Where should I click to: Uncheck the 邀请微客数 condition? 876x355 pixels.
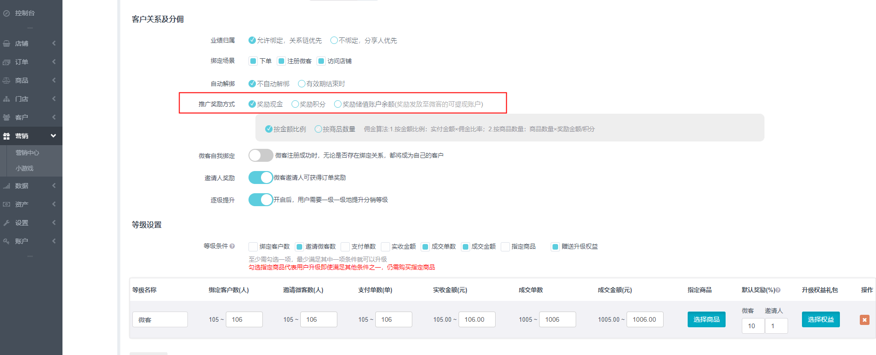point(299,247)
